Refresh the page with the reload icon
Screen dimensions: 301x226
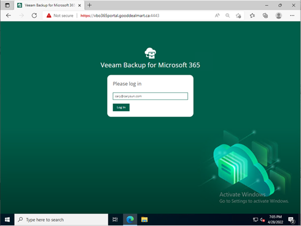(x=34, y=16)
